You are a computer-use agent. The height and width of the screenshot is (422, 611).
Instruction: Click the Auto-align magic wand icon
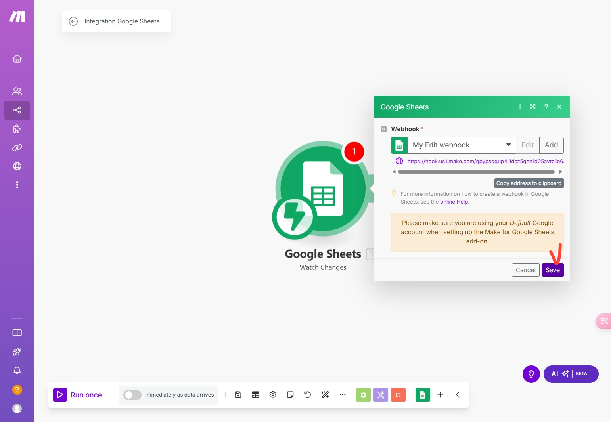(x=325, y=395)
